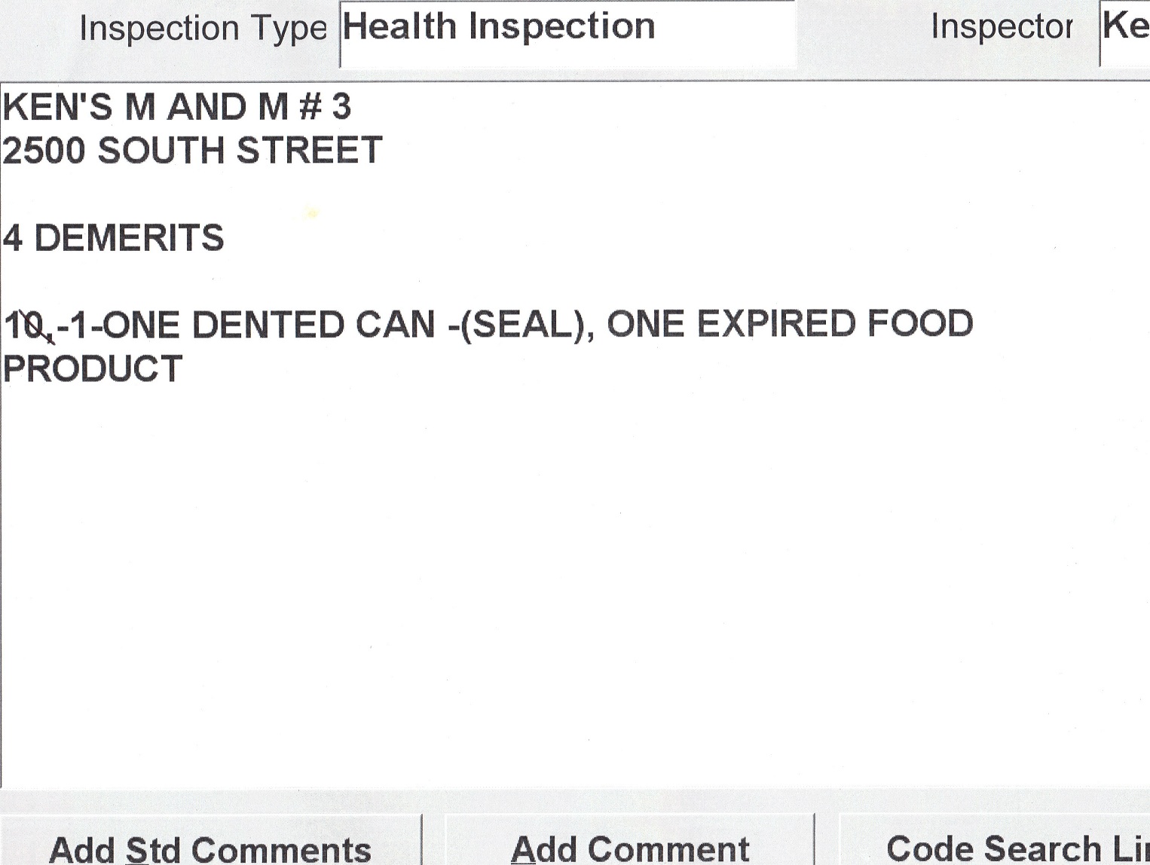Click the crossed-out 10 code number
Viewport: 1150px width, 865px height.
tap(28, 326)
